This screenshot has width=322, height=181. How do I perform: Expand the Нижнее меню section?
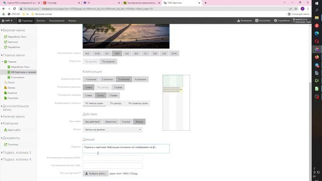tap(2, 117)
